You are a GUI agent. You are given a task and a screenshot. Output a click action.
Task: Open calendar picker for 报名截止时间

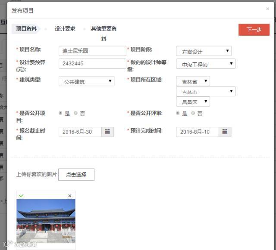pos(107,132)
